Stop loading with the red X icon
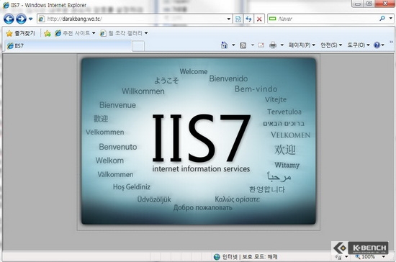Viewport: 396px width, 262px height. click(x=259, y=19)
